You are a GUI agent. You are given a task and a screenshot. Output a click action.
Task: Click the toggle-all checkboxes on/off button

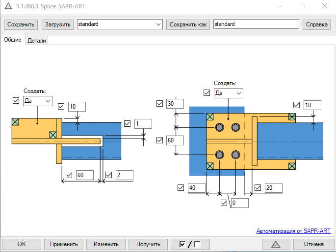[190, 244]
